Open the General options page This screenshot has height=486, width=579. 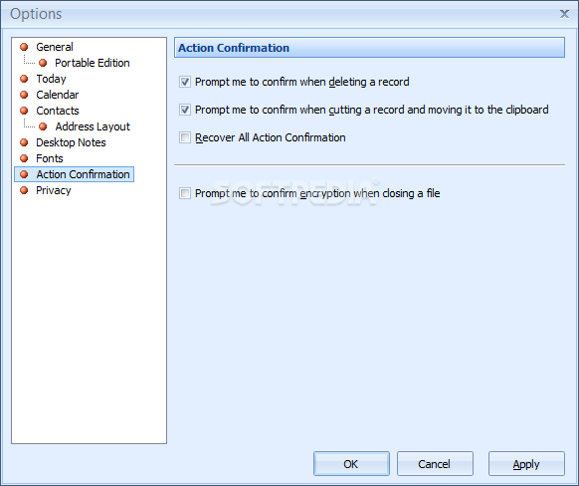(x=55, y=47)
